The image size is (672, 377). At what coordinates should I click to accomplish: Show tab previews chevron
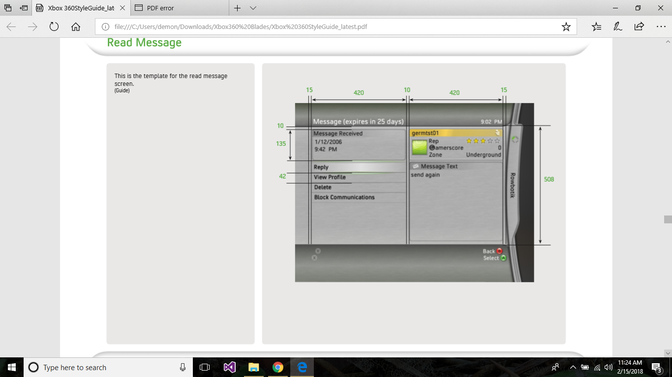(253, 8)
